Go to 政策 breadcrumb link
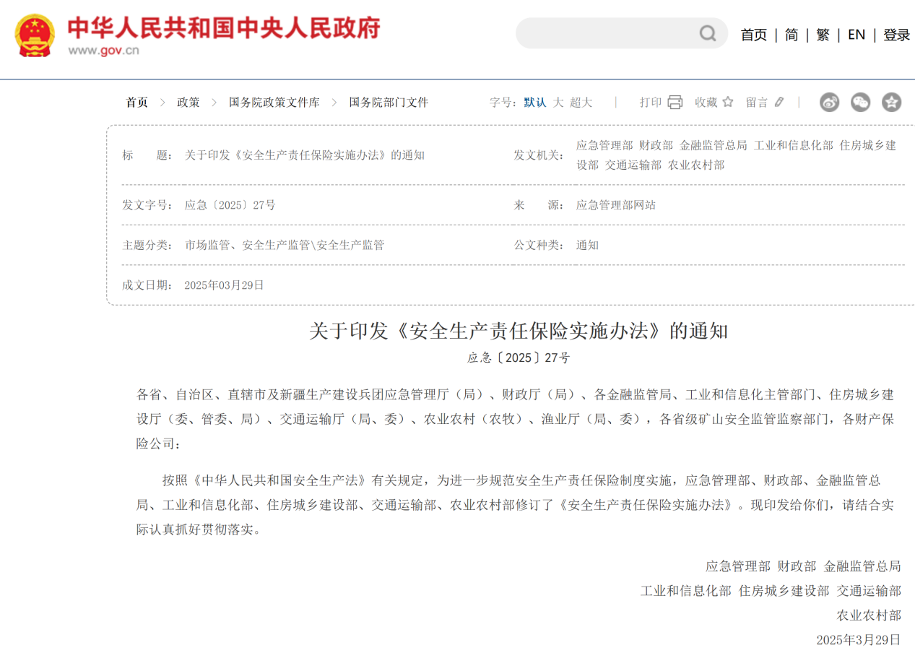 coord(188,103)
